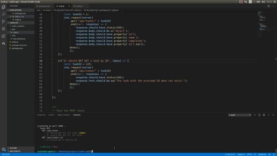Open the bash terminal selector dropdown
Image resolution: width=277 pixels, height=156 pixels.
coord(239,115)
